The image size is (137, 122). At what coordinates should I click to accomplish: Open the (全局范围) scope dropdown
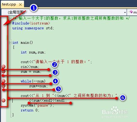[x=64, y=12]
